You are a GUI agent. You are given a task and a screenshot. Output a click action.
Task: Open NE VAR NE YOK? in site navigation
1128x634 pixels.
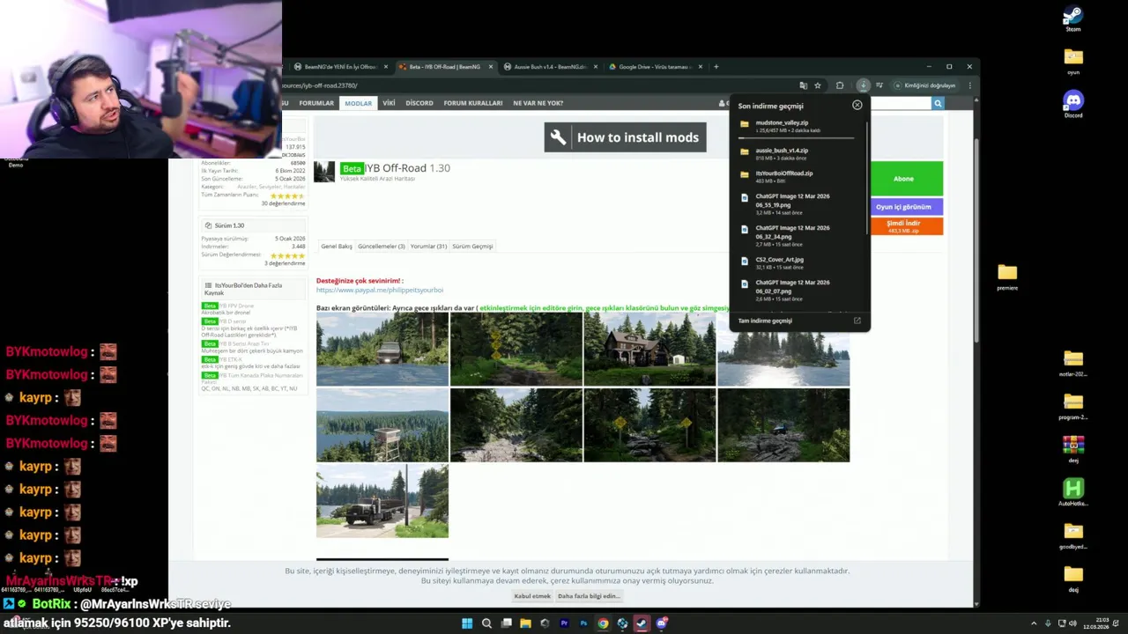click(538, 103)
